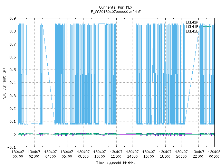Click the chart title 'Currents for MEX'
Viewport: 221px width, 166px height.
pos(116,7)
